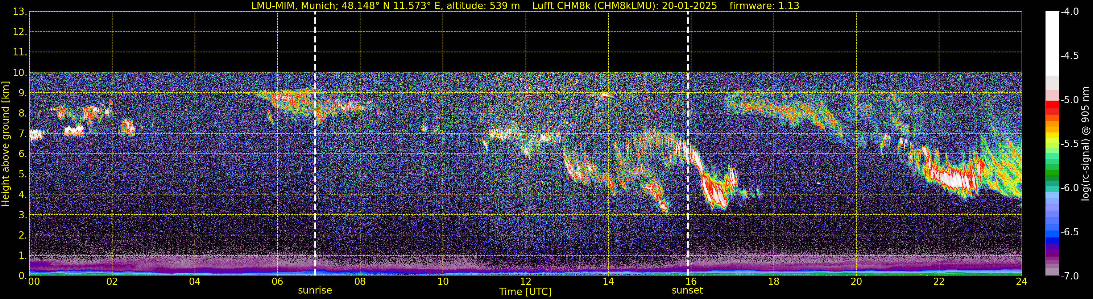The width and height of the screenshot is (1093, 299).
Task: Click height axis tick label "3."
Action: tap(22, 215)
